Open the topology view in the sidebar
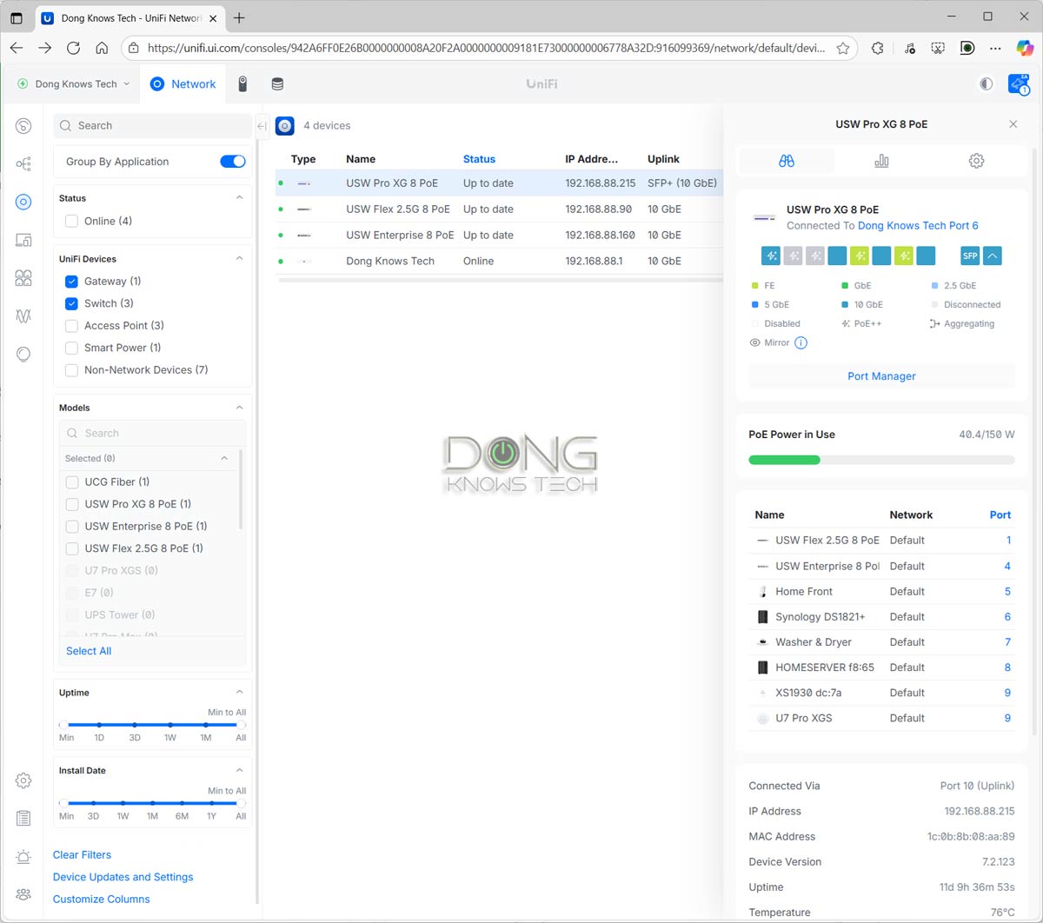 coord(23,163)
